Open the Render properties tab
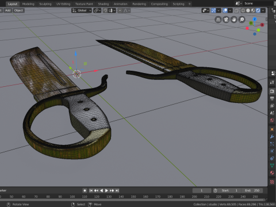Screen dimensions: 276x207 coord(272,91)
